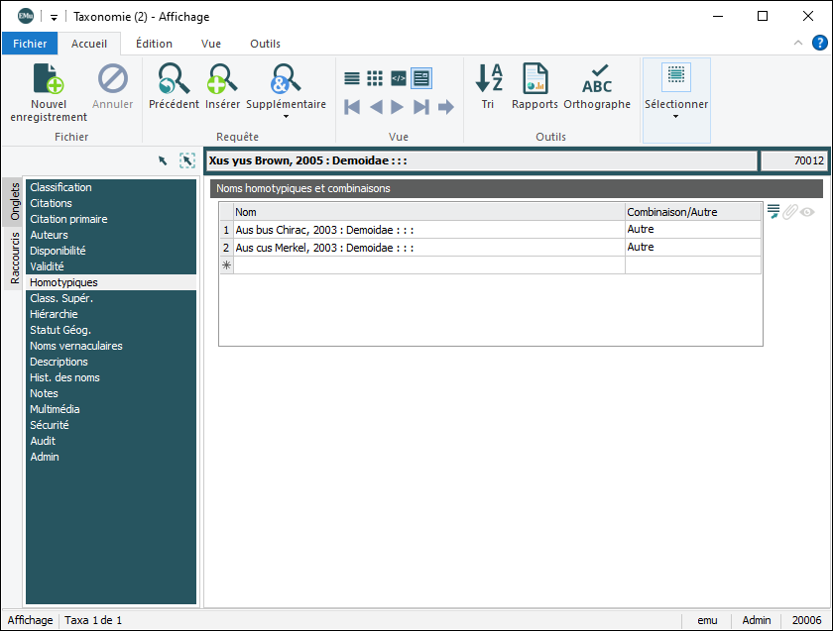
Task: Open the Édition ribbon tab
Action: [154, 44]
